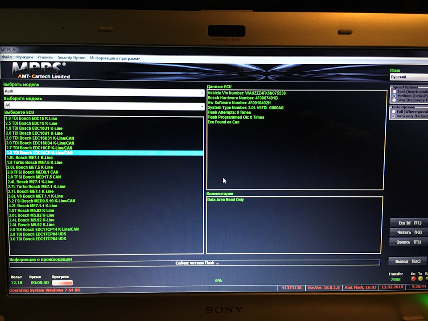Click the Ecu Id (F1) button
This screenshot has height=321, width=428.
pyautogui.click(x=409, y=223)
